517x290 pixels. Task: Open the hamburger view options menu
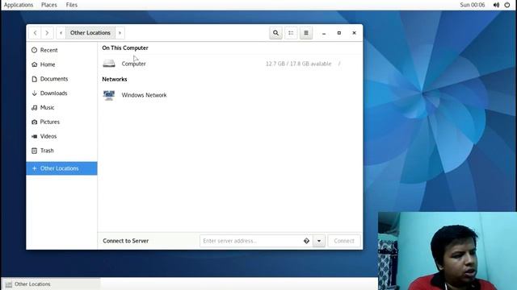click(x=306, y=33)
